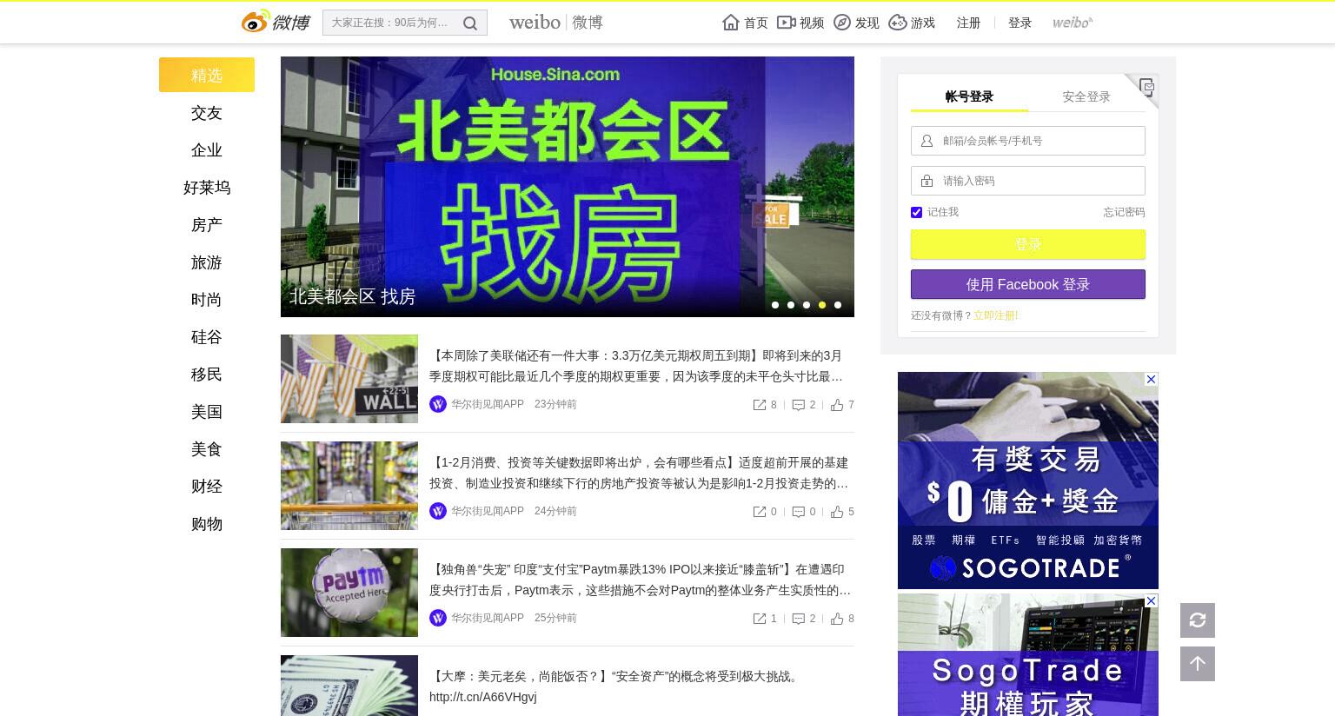Toggle the 记住我 checkbox
This screenshot has width=1335, height=716.
coord(916,212)
